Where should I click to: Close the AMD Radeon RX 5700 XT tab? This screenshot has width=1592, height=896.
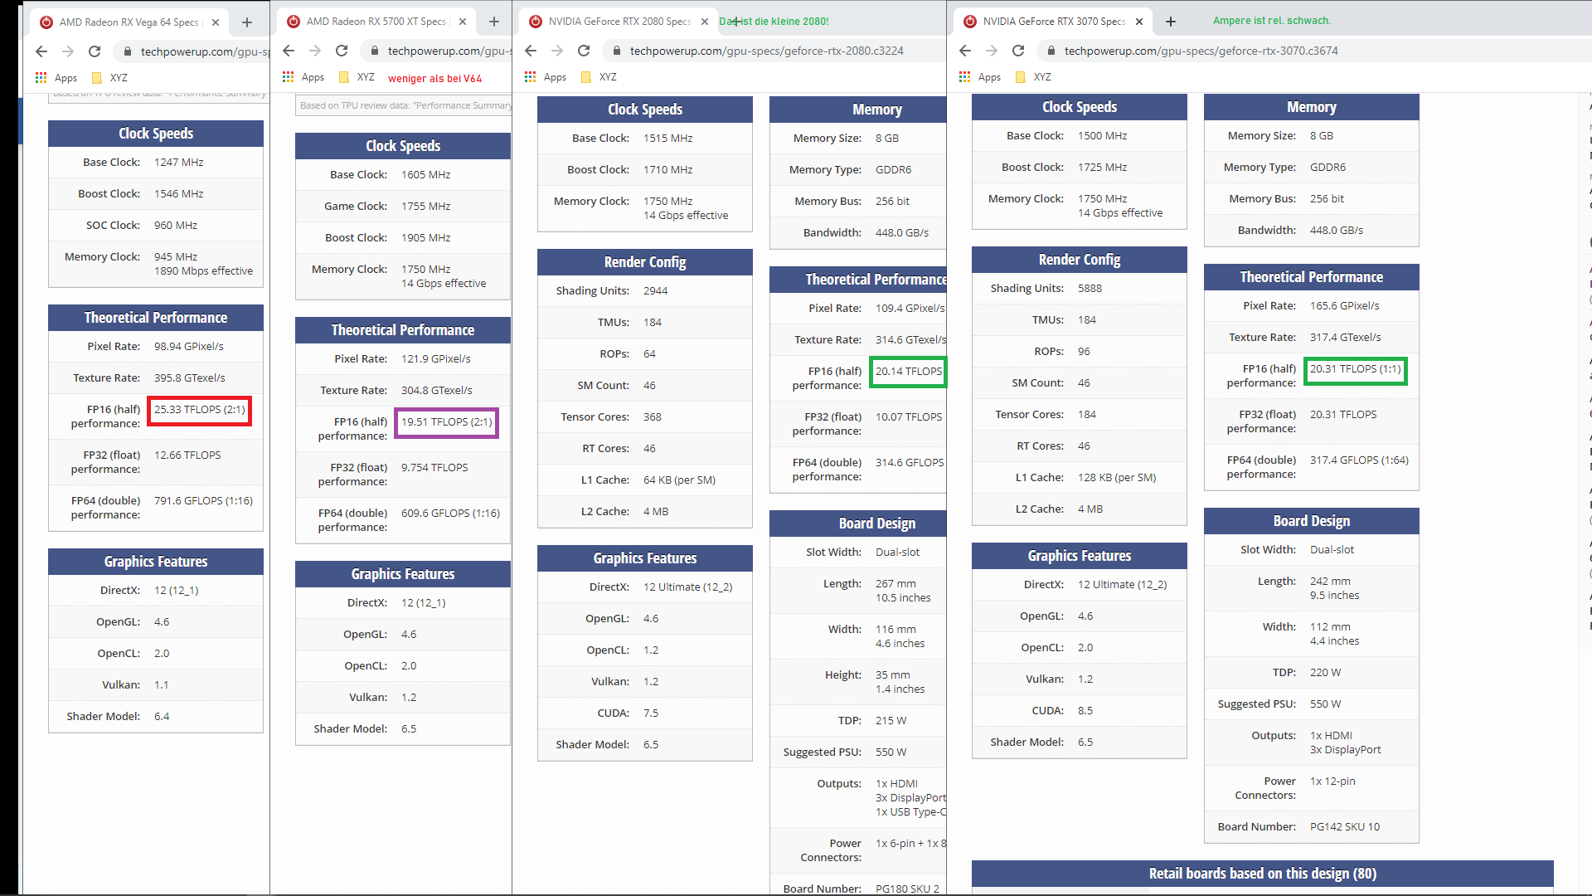[463, 22]
